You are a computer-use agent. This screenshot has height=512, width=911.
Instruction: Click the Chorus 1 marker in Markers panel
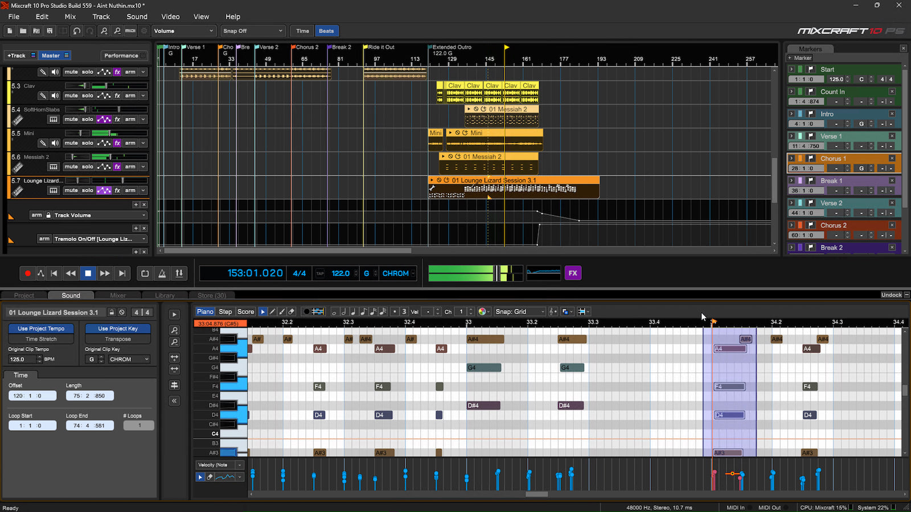[834, 158]
